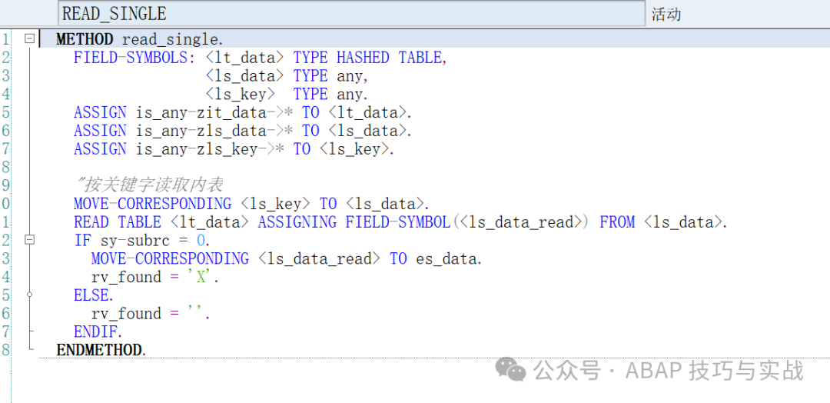Collapse the METHOD read_single block

30,38
